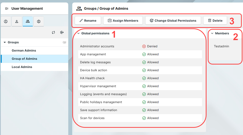
Task: Collapse the Members section
Action: click(x=212, y=33)
